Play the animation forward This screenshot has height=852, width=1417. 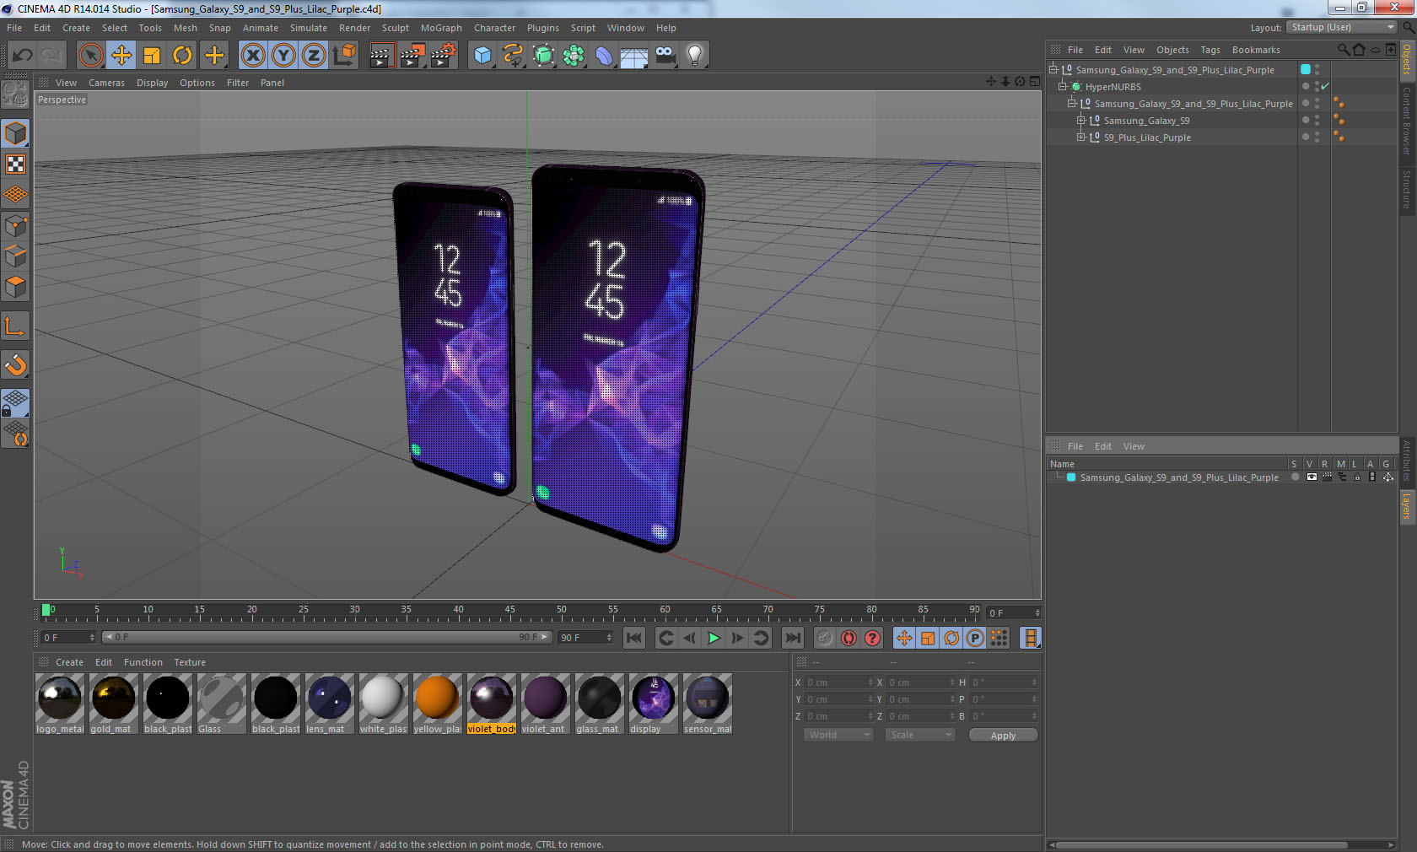click(x=714, y=638)
